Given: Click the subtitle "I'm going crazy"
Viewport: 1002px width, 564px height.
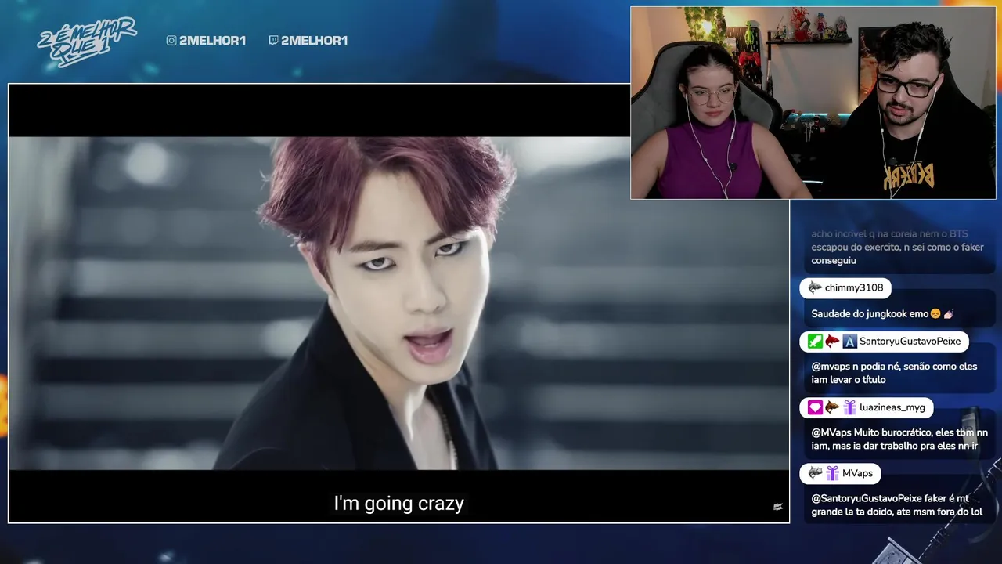Looking at the screenshot, I should pos(398,503).
